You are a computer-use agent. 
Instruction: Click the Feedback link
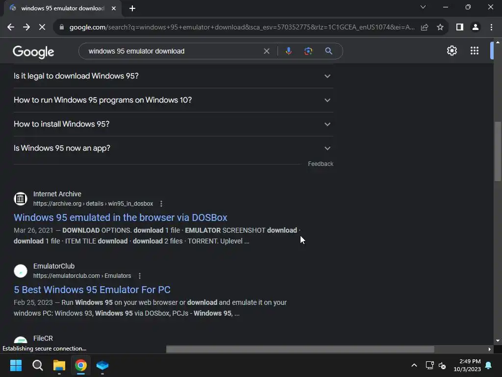[x=321, y=164]
